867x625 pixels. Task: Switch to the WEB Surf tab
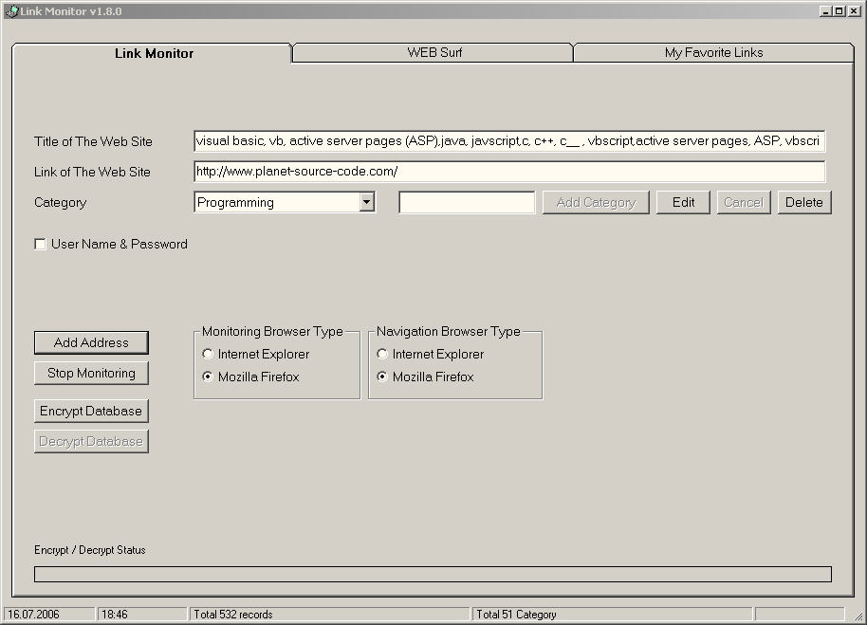[434, 53]
